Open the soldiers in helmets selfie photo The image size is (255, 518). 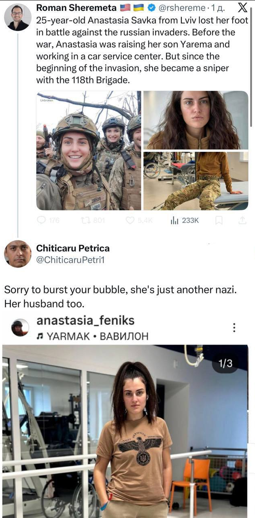click(x=89, y=151)
